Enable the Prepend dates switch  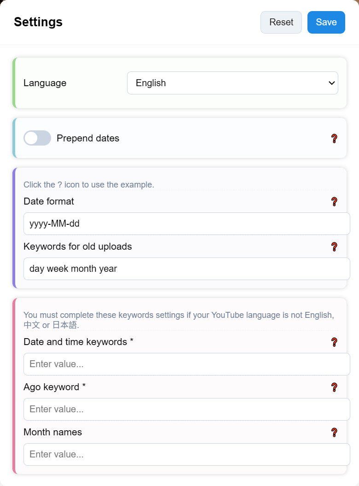point(37,138)
